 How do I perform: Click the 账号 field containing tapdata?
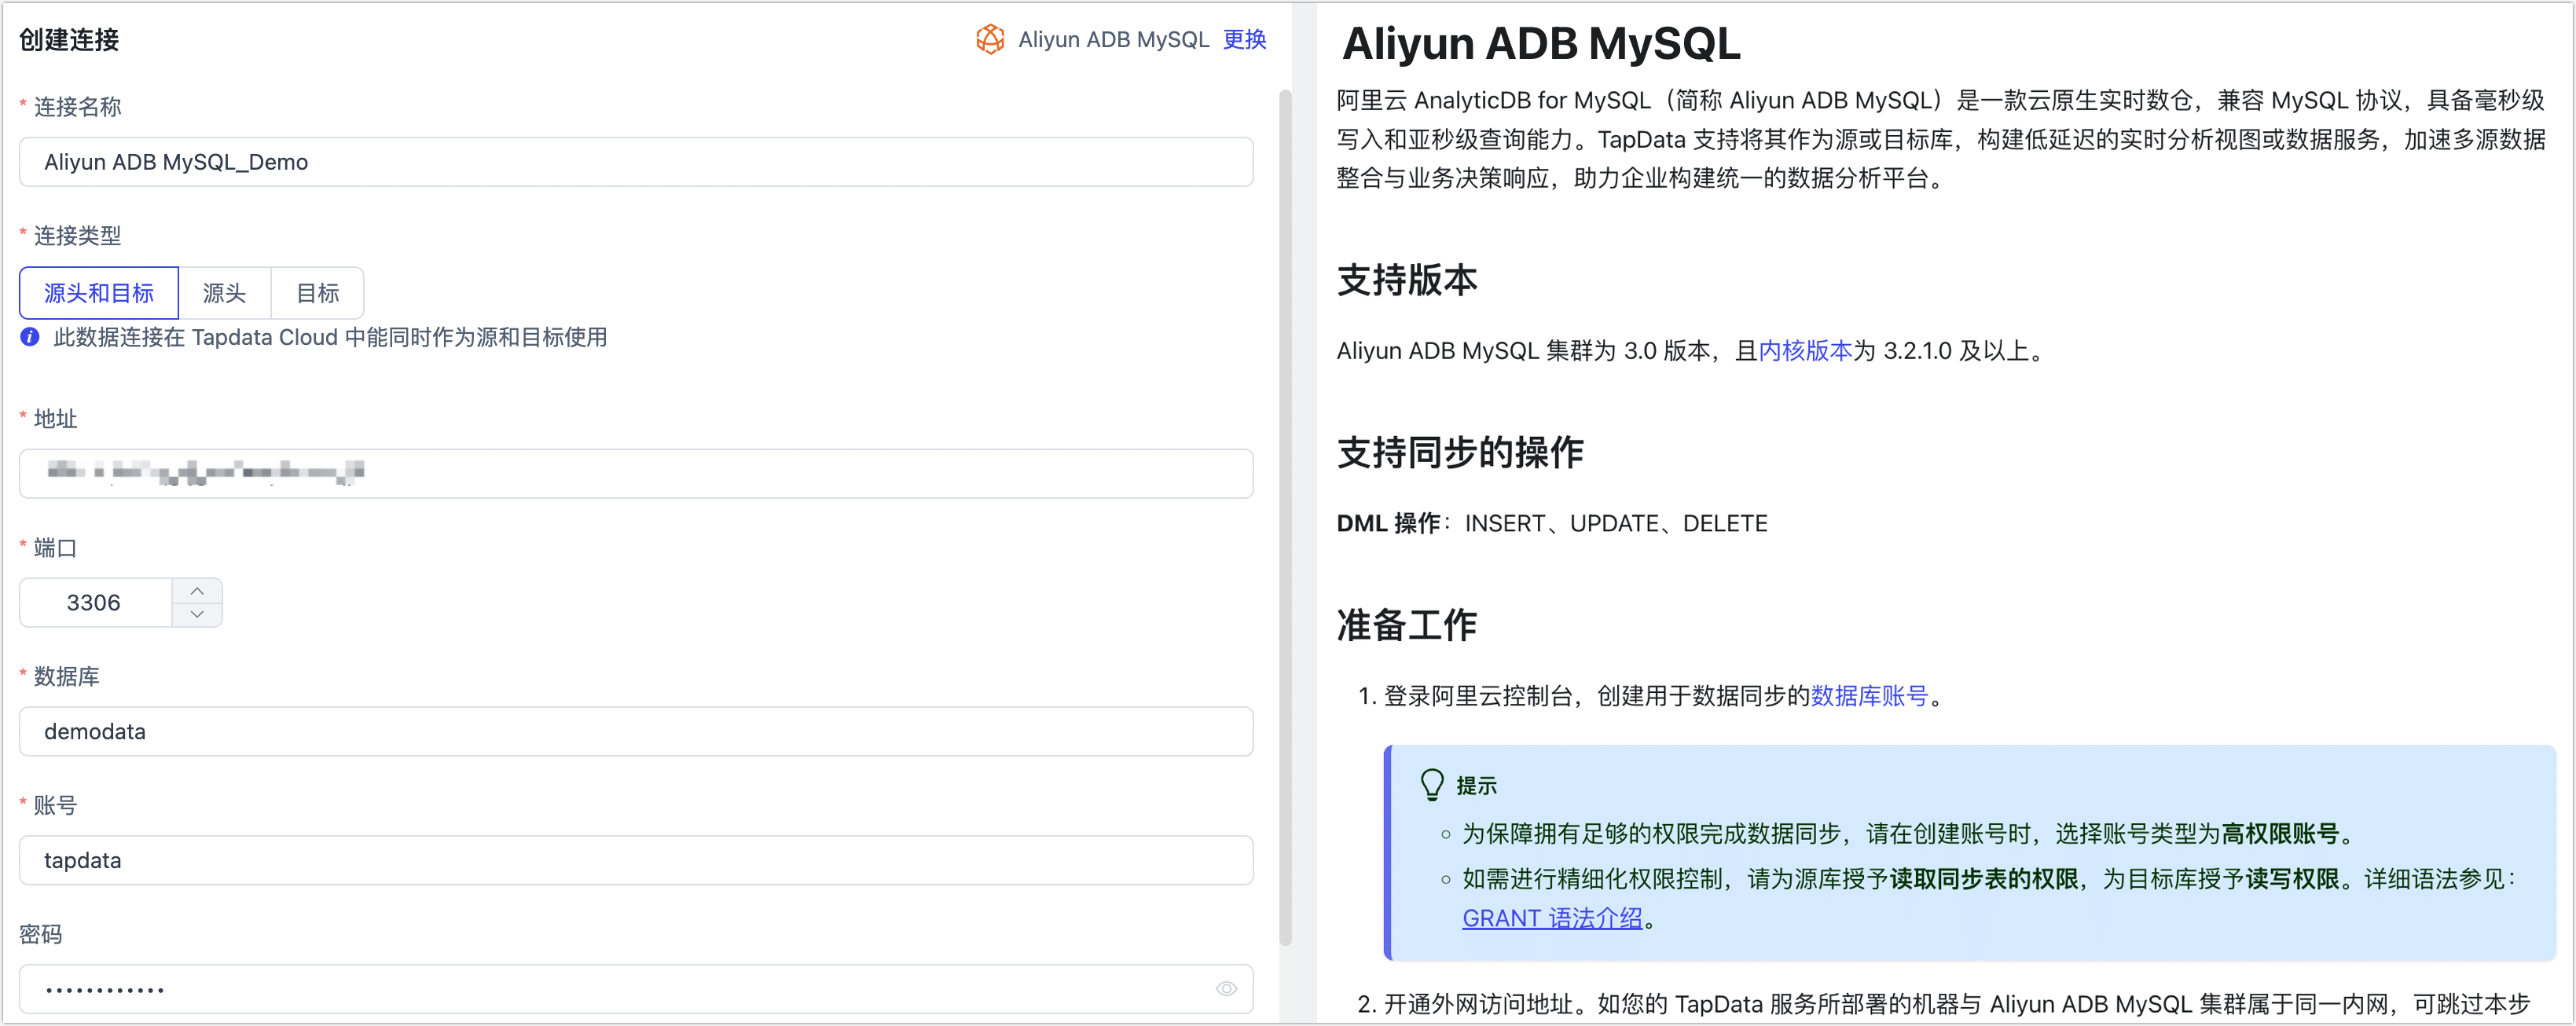[x=635, y=860]
